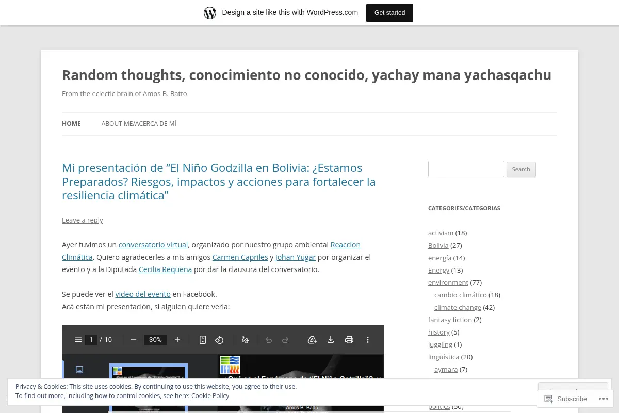619x413 pixels.
Task: Click the Leave a reply link
Action: pos(83,220)
